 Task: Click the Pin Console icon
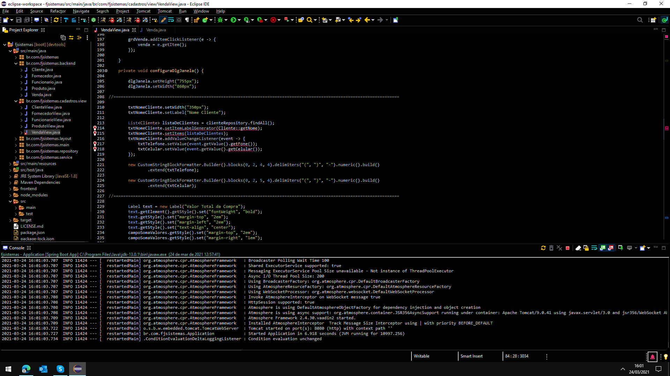pyautogui.click(x=620, y=248)
